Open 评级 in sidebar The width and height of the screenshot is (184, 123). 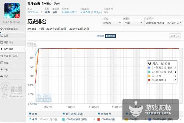pyautogui.click(x=13, y=70)
